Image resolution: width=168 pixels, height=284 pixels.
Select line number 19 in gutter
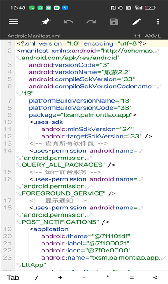pyautogui.click(x=8, y=229)
